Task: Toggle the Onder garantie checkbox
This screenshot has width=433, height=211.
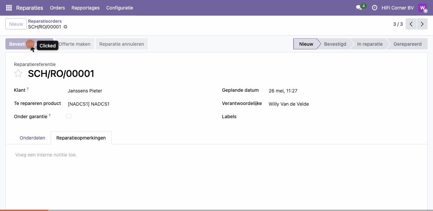Action: [x=69, y=116]
